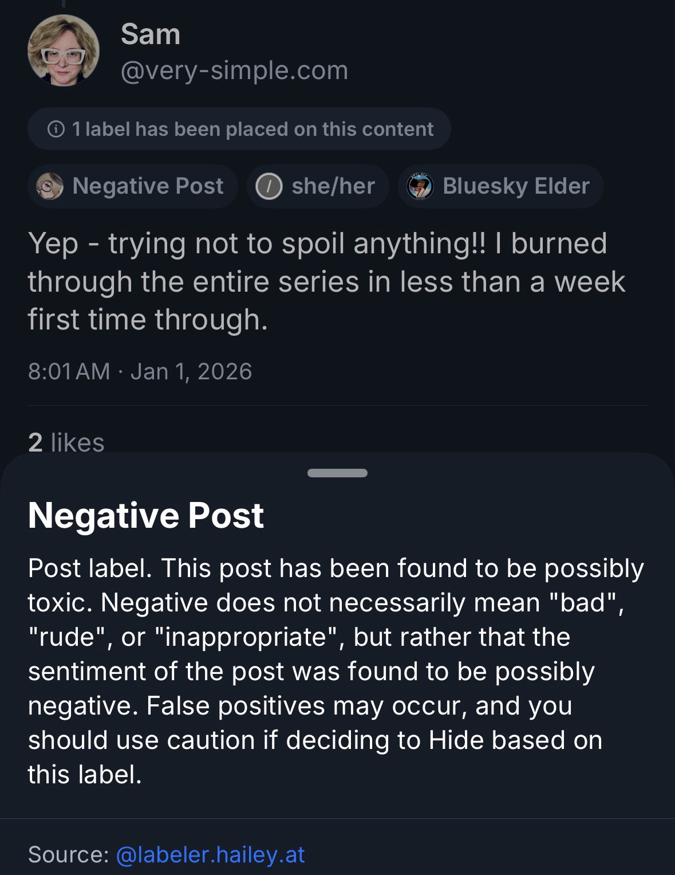Tap the bottom sheet drag handle
This screenshot has width=675, height=875.
coord(337,473)
